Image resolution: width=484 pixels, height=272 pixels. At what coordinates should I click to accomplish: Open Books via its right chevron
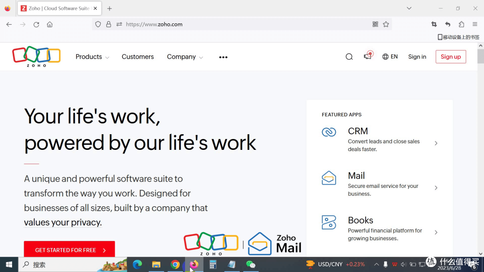click(436, 233)
